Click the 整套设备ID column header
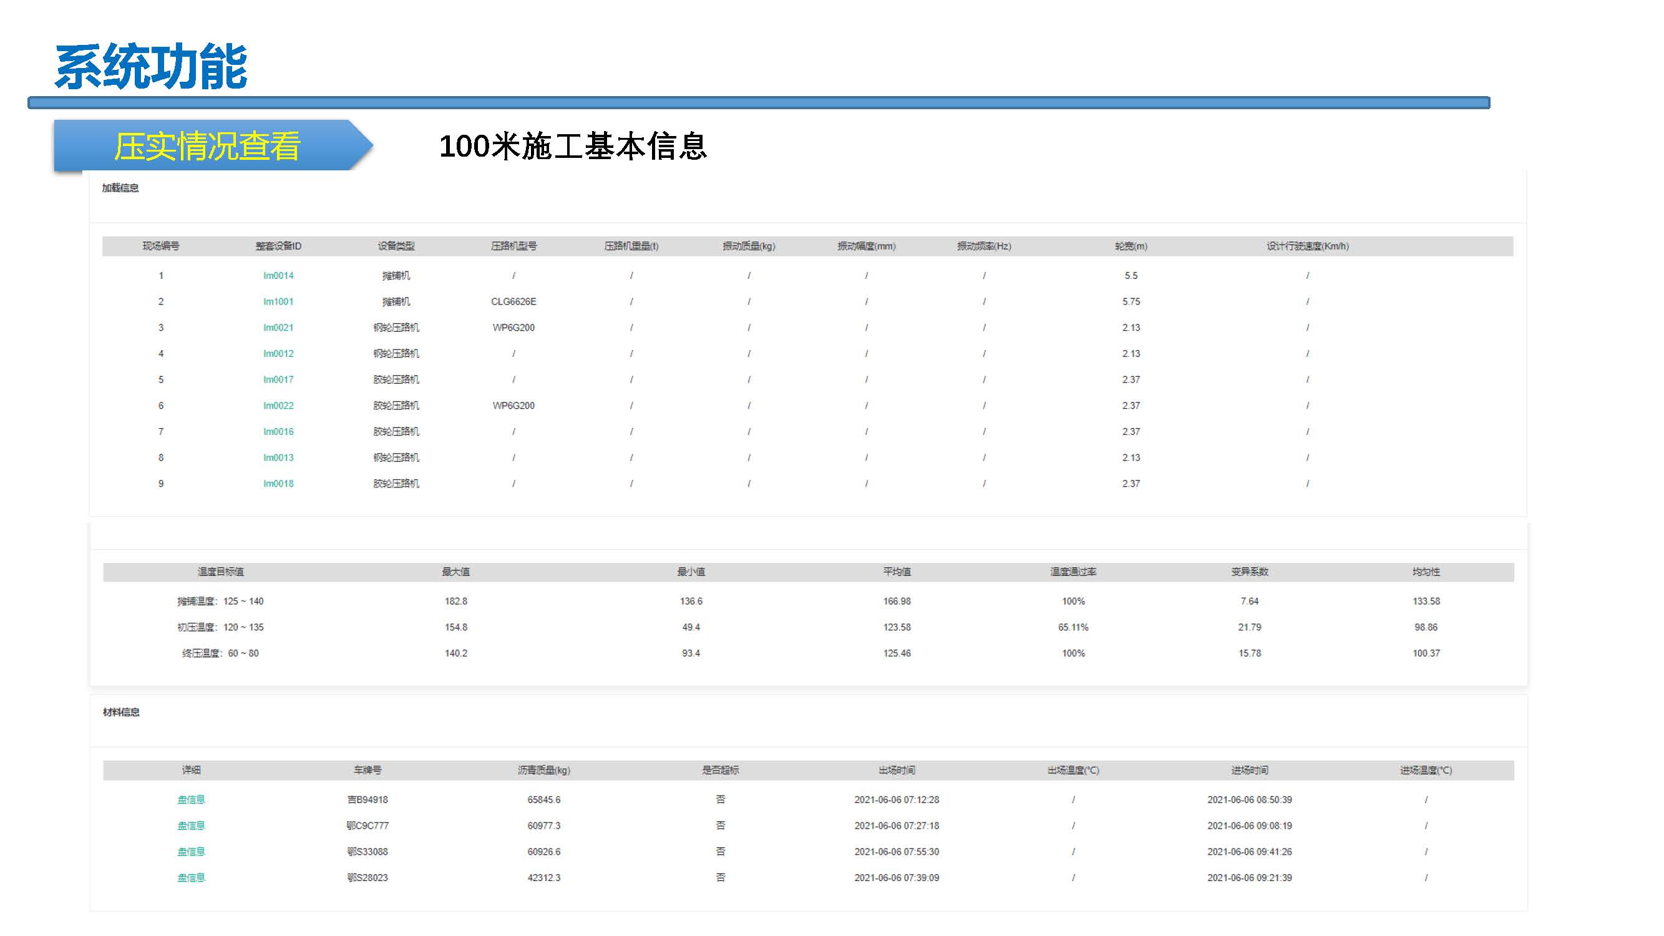The width and height of the screenshot is (1664, 936). tap(278, 246)
